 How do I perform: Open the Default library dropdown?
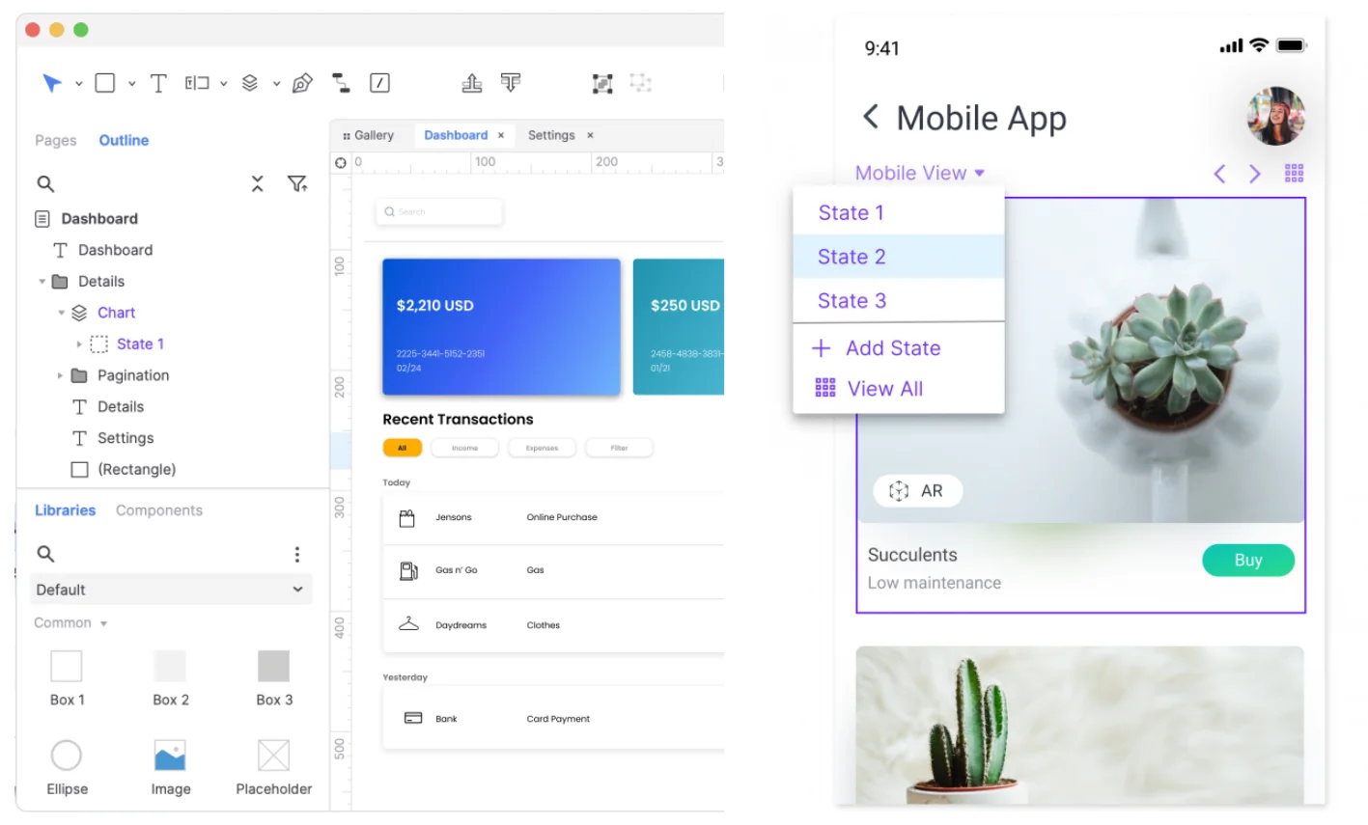pos(170,590)
